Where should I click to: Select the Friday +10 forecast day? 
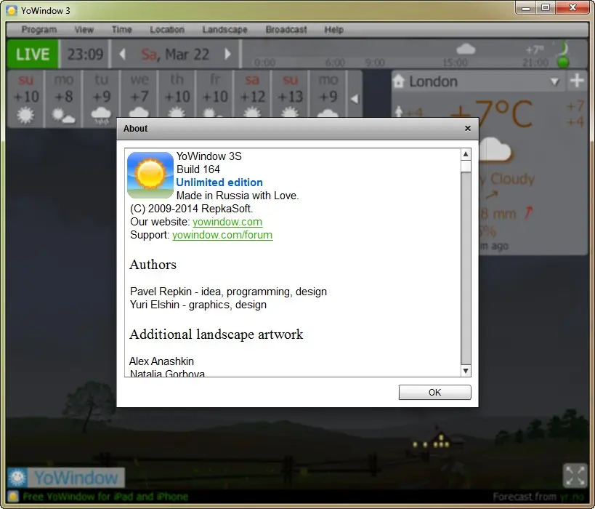[215, 95]
